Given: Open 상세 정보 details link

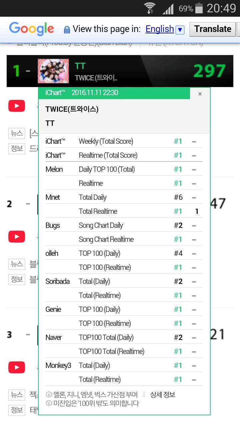Looking at the screenshot, I should [163, 395].
